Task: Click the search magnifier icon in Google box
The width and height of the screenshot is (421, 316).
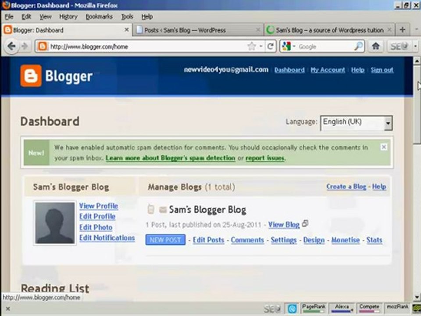Action: click(x=358, y=47)
